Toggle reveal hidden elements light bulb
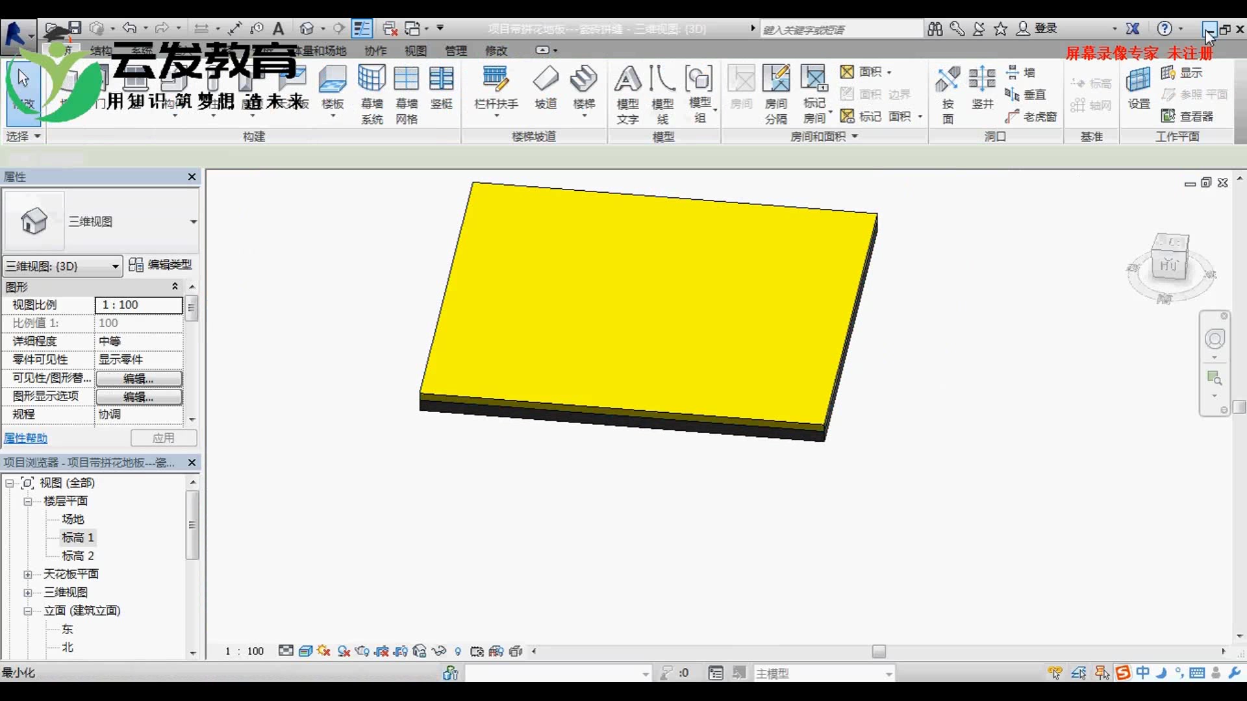 pos(458,651)
